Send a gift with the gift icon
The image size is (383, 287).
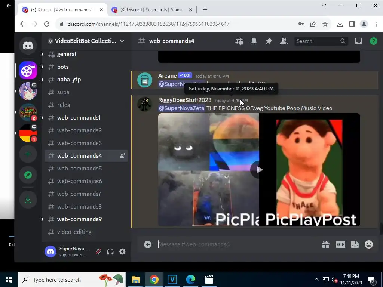(326, 244)
